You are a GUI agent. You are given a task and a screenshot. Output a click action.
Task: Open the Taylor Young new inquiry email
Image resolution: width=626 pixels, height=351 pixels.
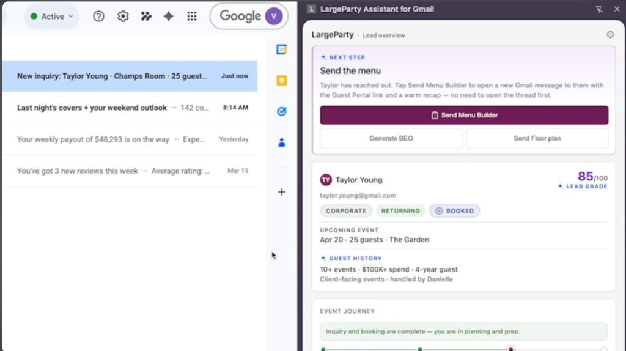(130, 76)
